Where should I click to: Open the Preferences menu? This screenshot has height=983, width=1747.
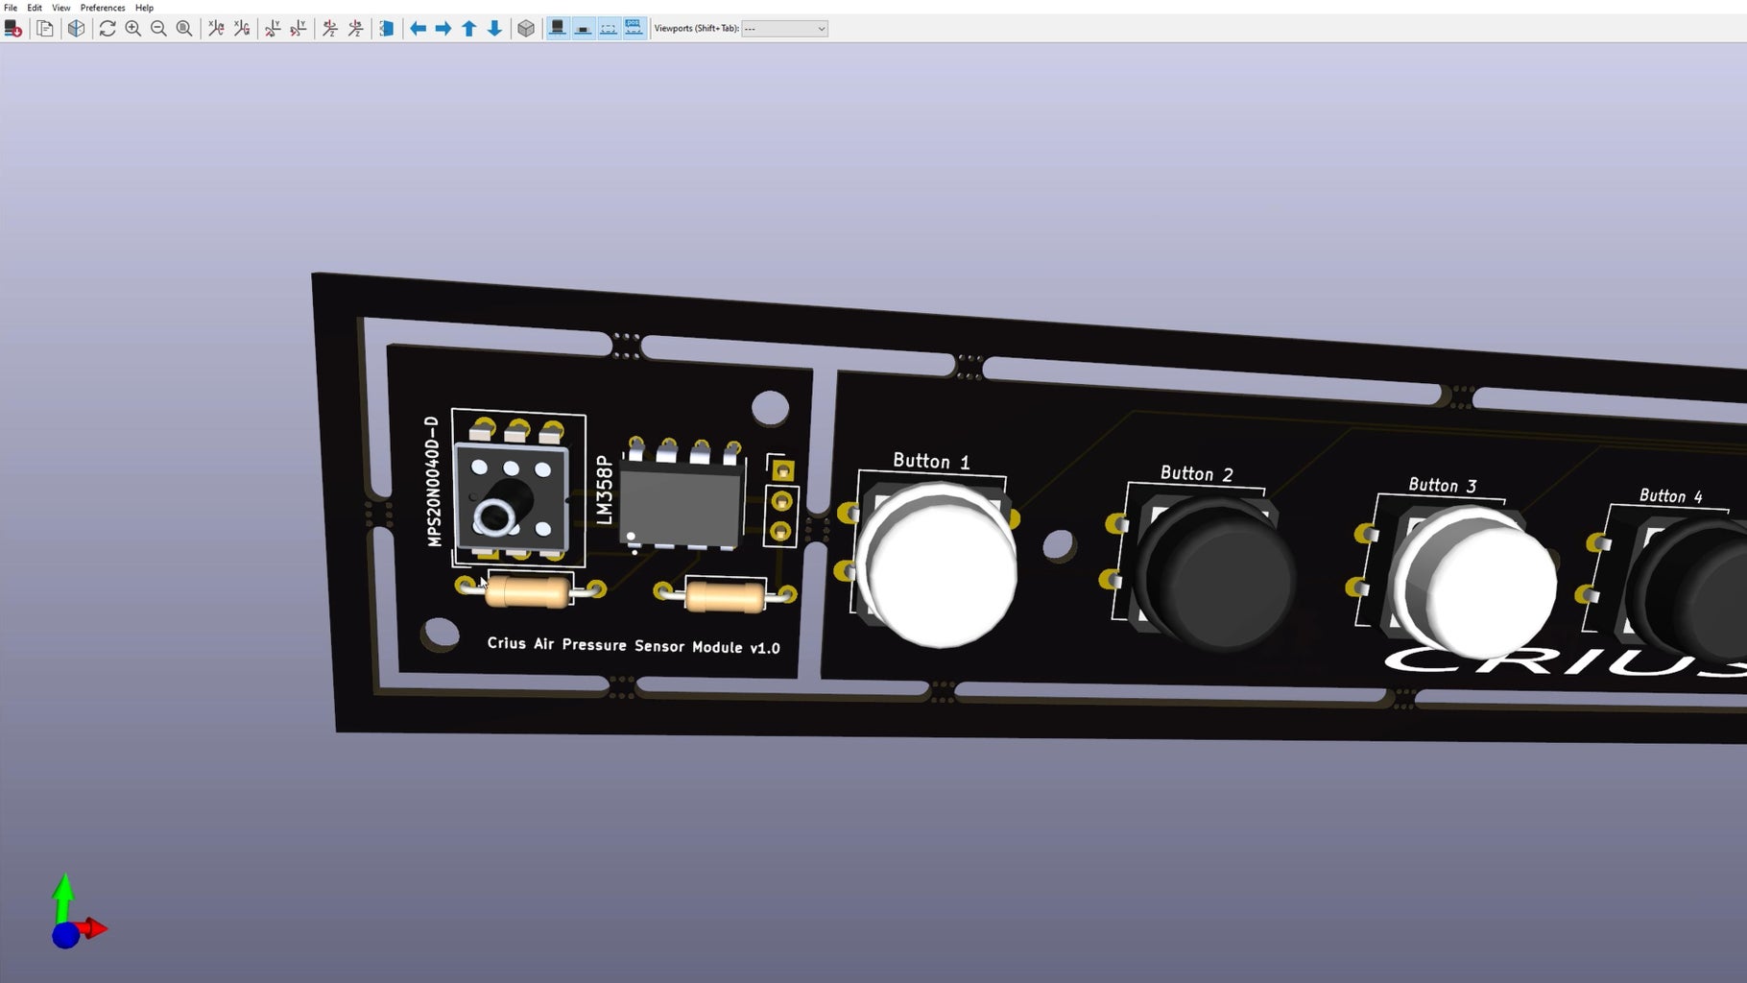[101, 8]
